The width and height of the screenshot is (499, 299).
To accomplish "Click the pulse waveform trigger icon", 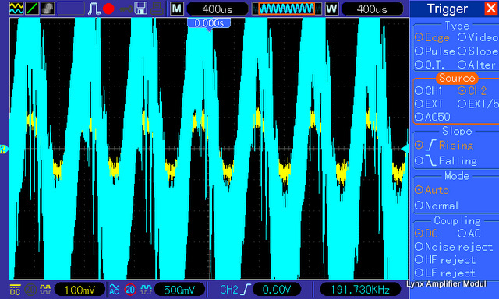I will 94,9.
